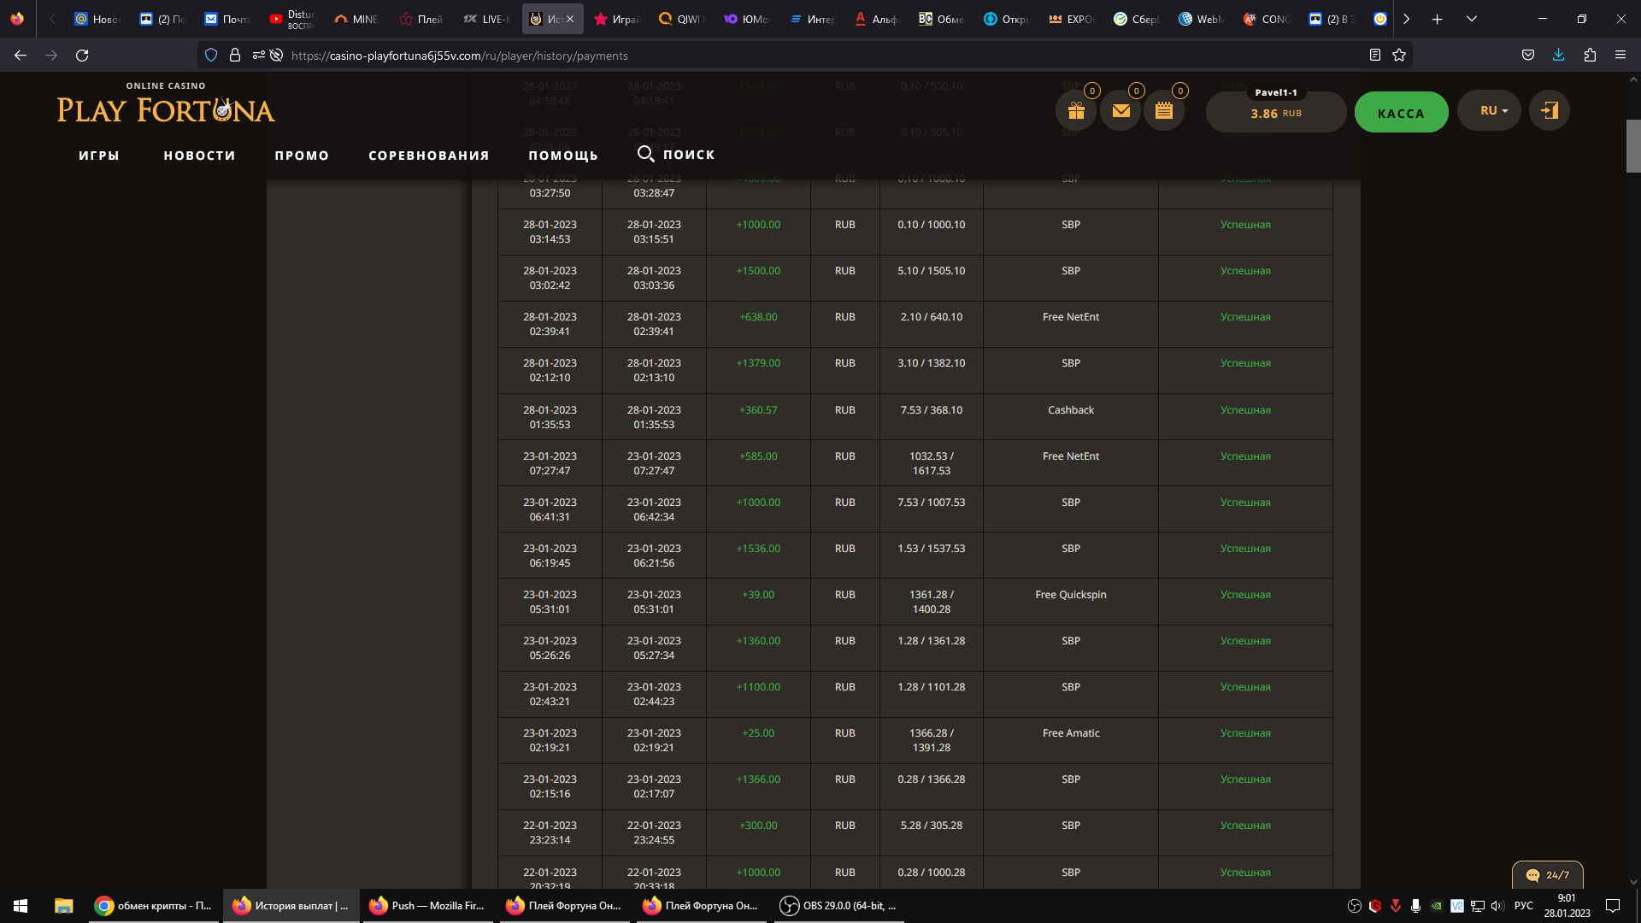Switch to the QIWI browser tab
Viewport: 1641px width, 923px height.
681,19
